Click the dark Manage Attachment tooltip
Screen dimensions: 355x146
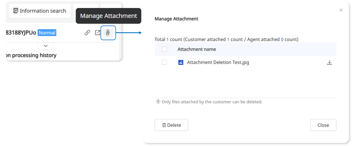click(x=108, y=16)
